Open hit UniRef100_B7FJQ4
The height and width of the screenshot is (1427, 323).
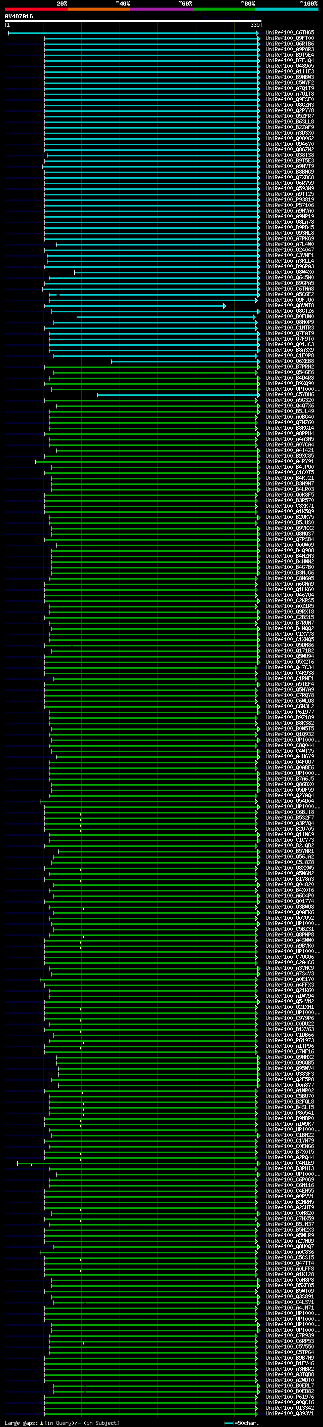(x=290, y=60)
